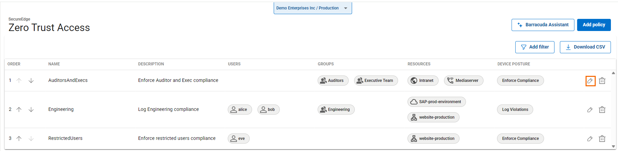The height and width of the screenshot is (151, 618).
Task: Click the alice user chip
Action: (240, 110)
